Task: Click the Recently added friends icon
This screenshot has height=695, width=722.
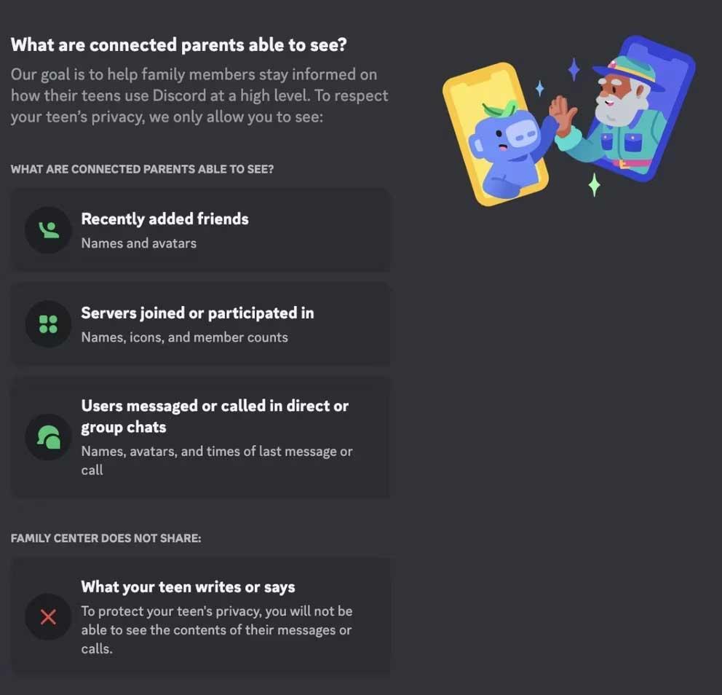Action: click(48, 229)
